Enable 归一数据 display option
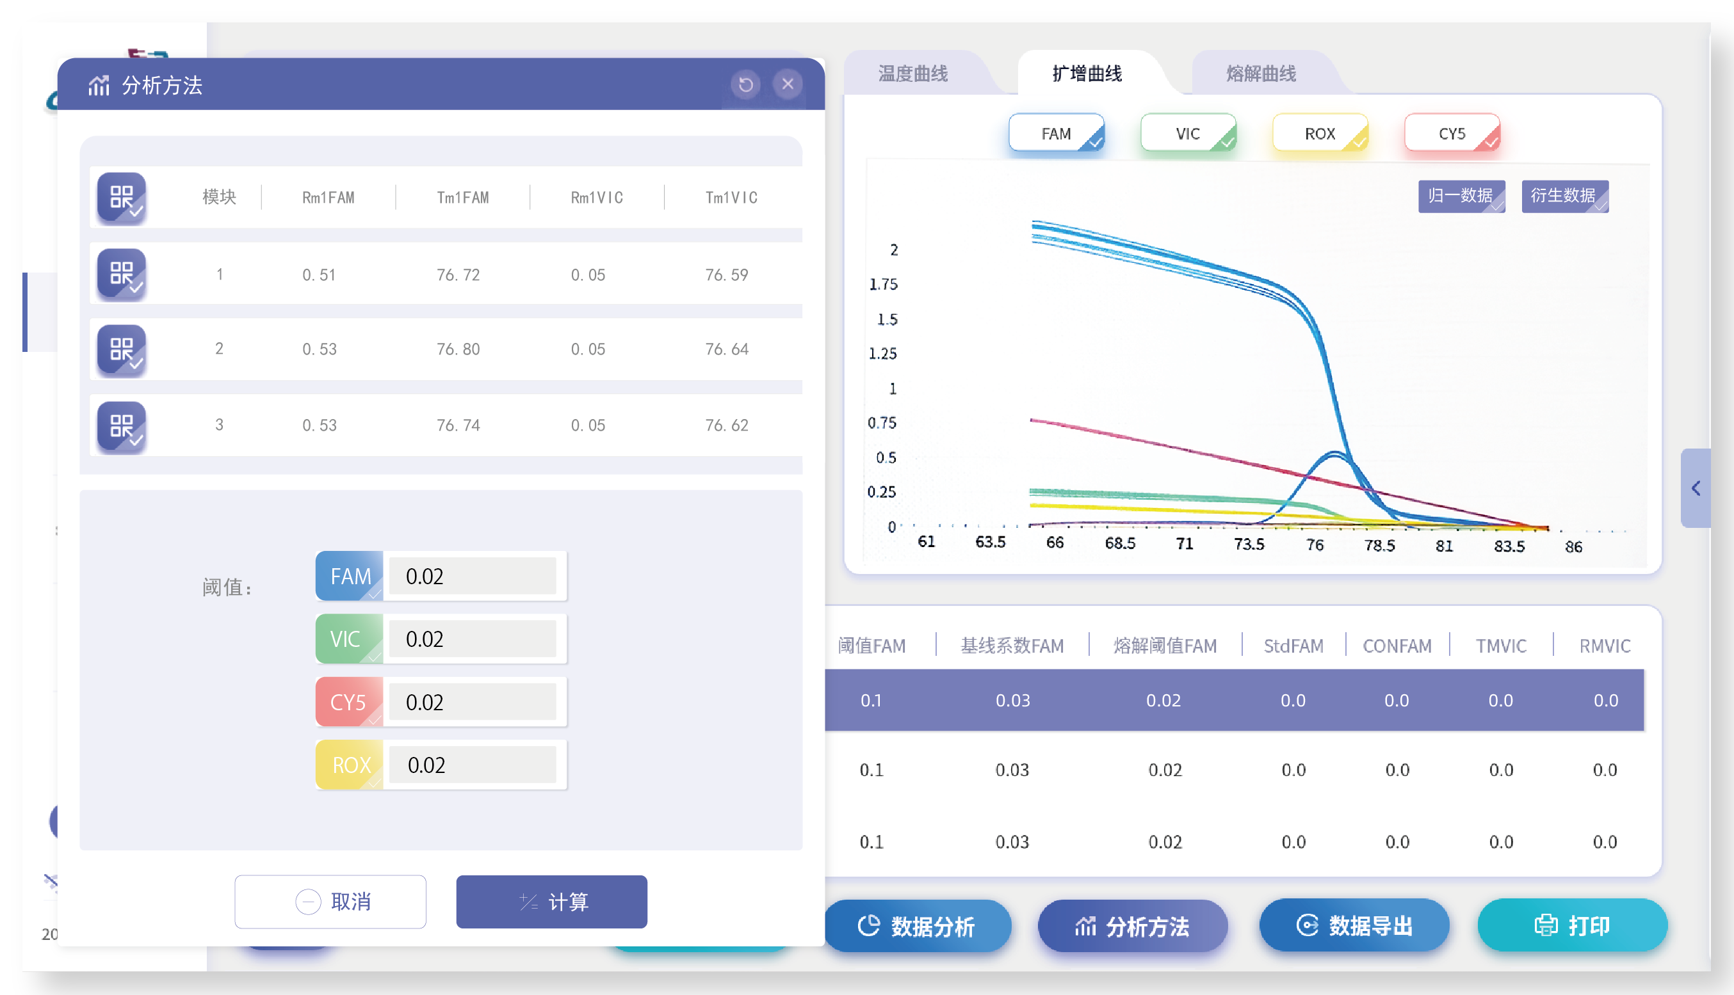The width and height of the screenshot is (1734, 995). pos(1461,196)
